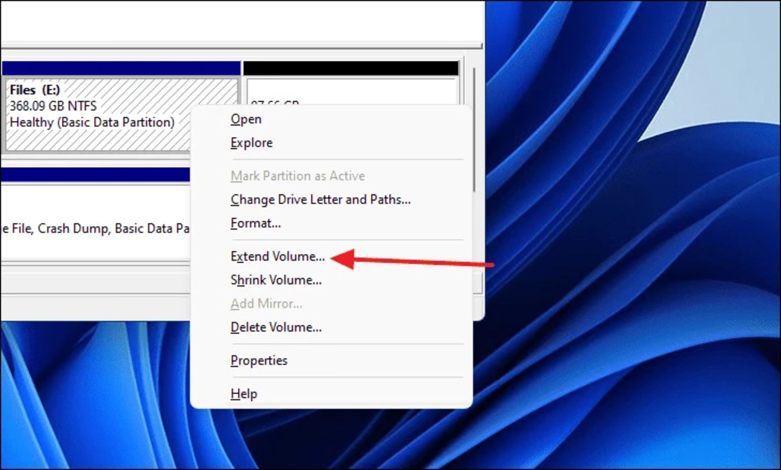Click the vertical scrollbar thumb in disk pane
This screenshot has width=781, height=470.
click(x=474, y=130)
